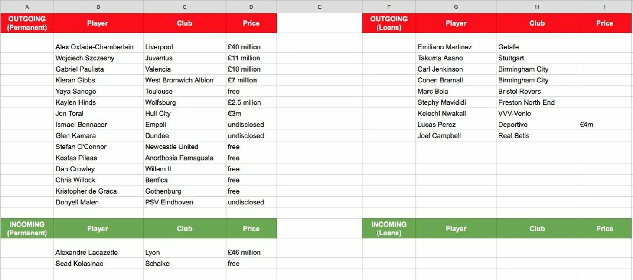Screen dimensions: 633x280
Task: Click the PSV Eindhoven cell
Action: point(169,202)
